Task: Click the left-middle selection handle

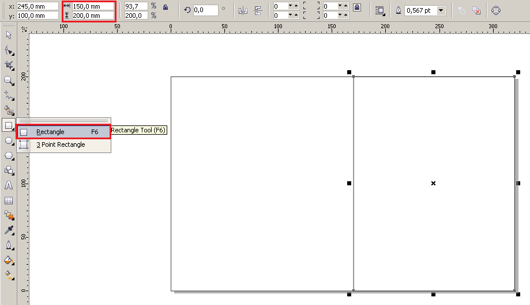Action: click(349, 183)
